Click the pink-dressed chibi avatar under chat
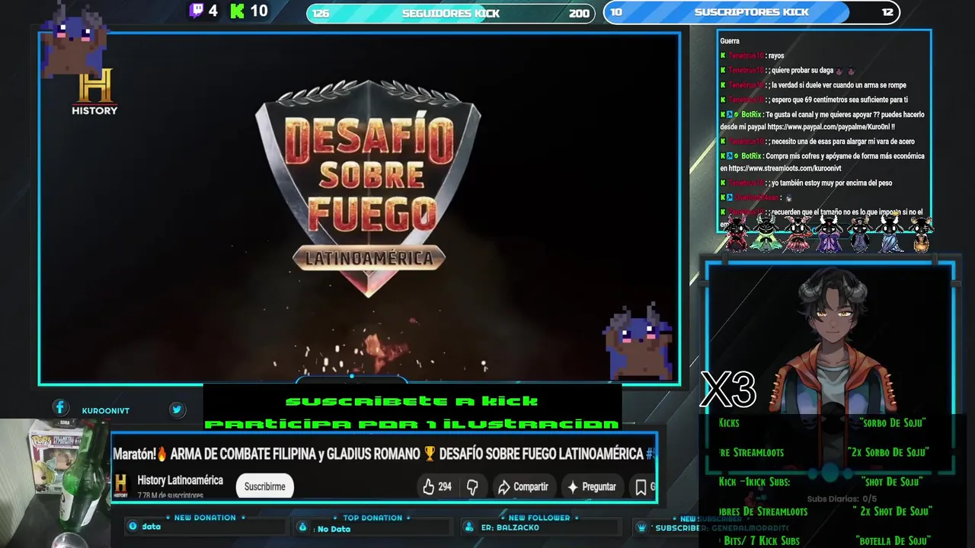The height and width of the screenshot is (548, 975). coord(797,232)
